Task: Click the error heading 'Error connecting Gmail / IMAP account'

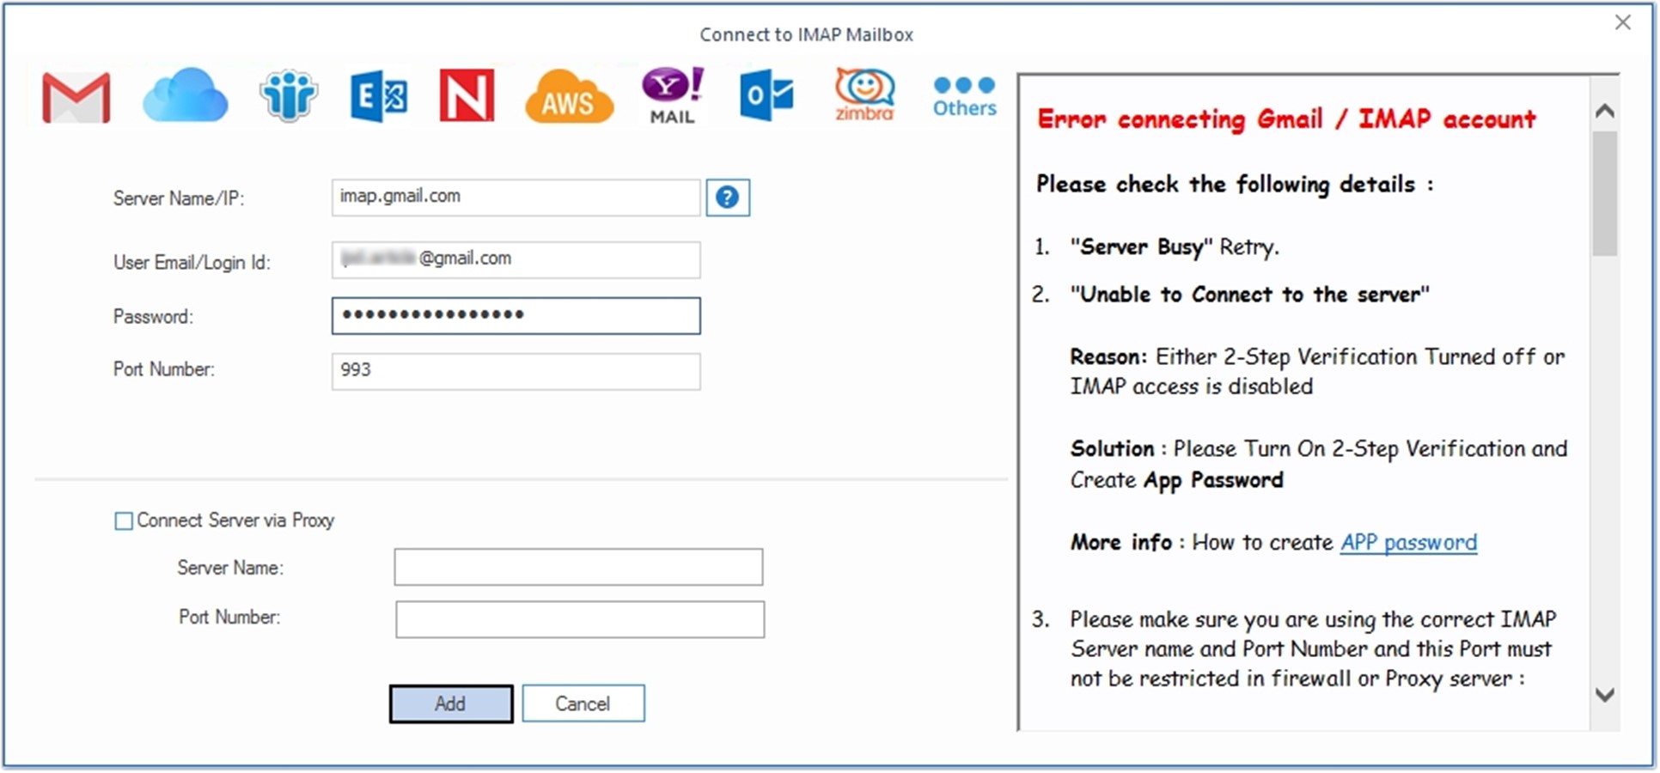Action: click(x=1286, y=119)
